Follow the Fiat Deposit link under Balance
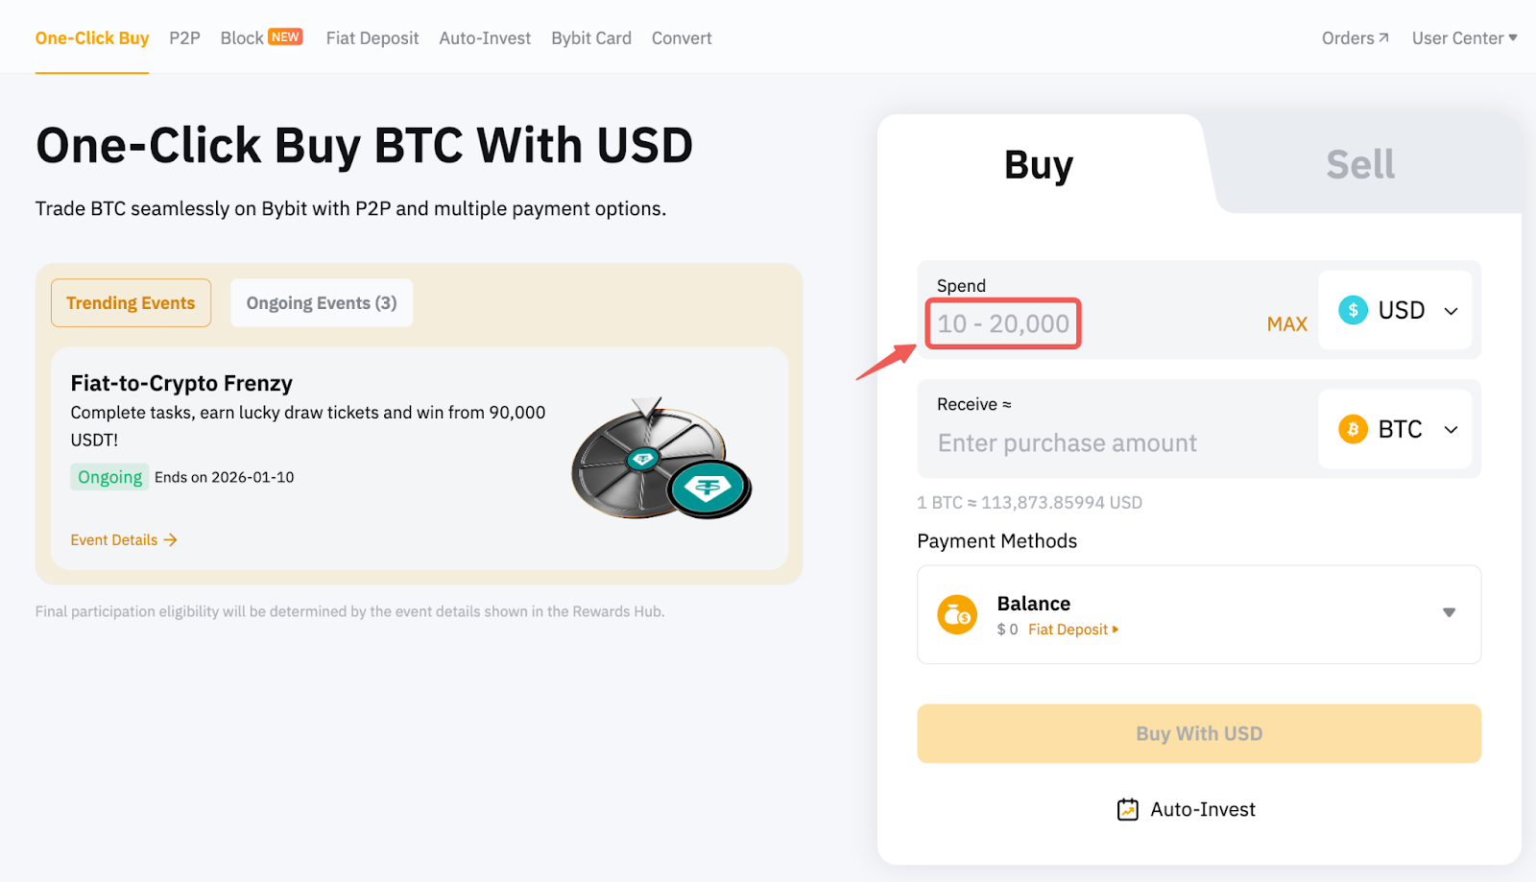 [x=1072, y=630]
